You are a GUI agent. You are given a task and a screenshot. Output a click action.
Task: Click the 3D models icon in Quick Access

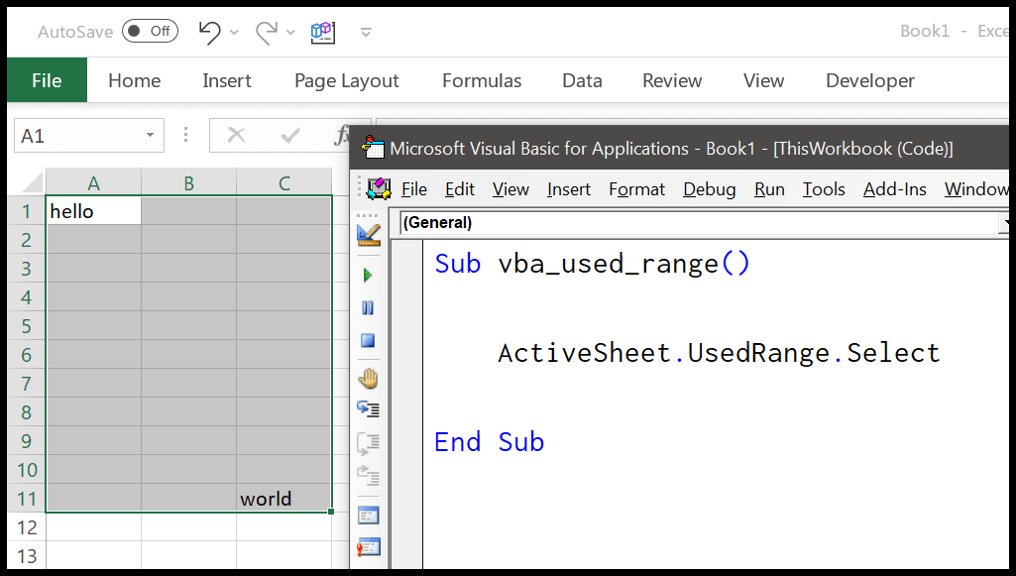[322, 32]
